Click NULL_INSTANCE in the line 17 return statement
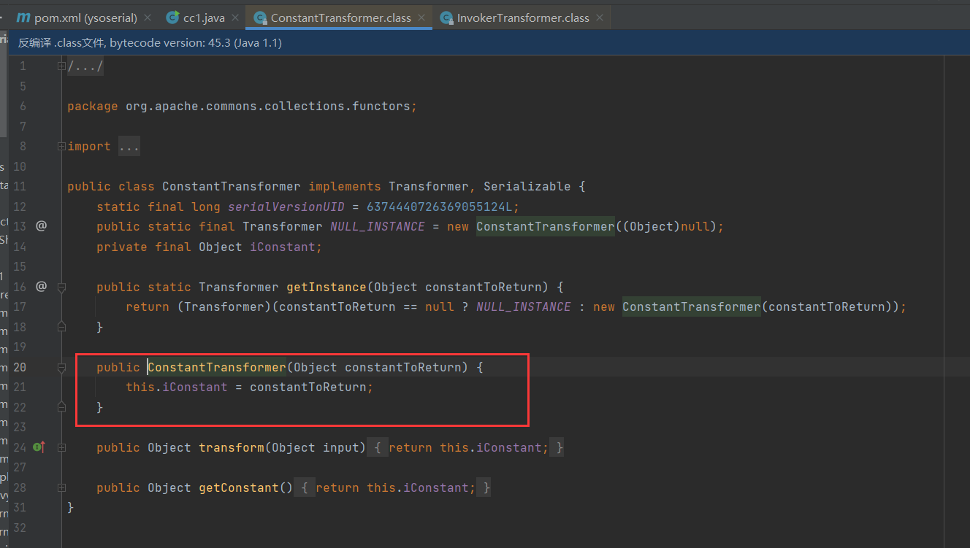Viewport: 970px width, 548px height. click(x=523, y=307)
